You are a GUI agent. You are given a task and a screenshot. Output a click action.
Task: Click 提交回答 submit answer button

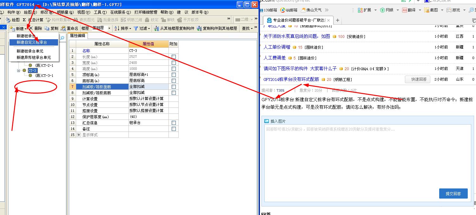click(453, 193)
